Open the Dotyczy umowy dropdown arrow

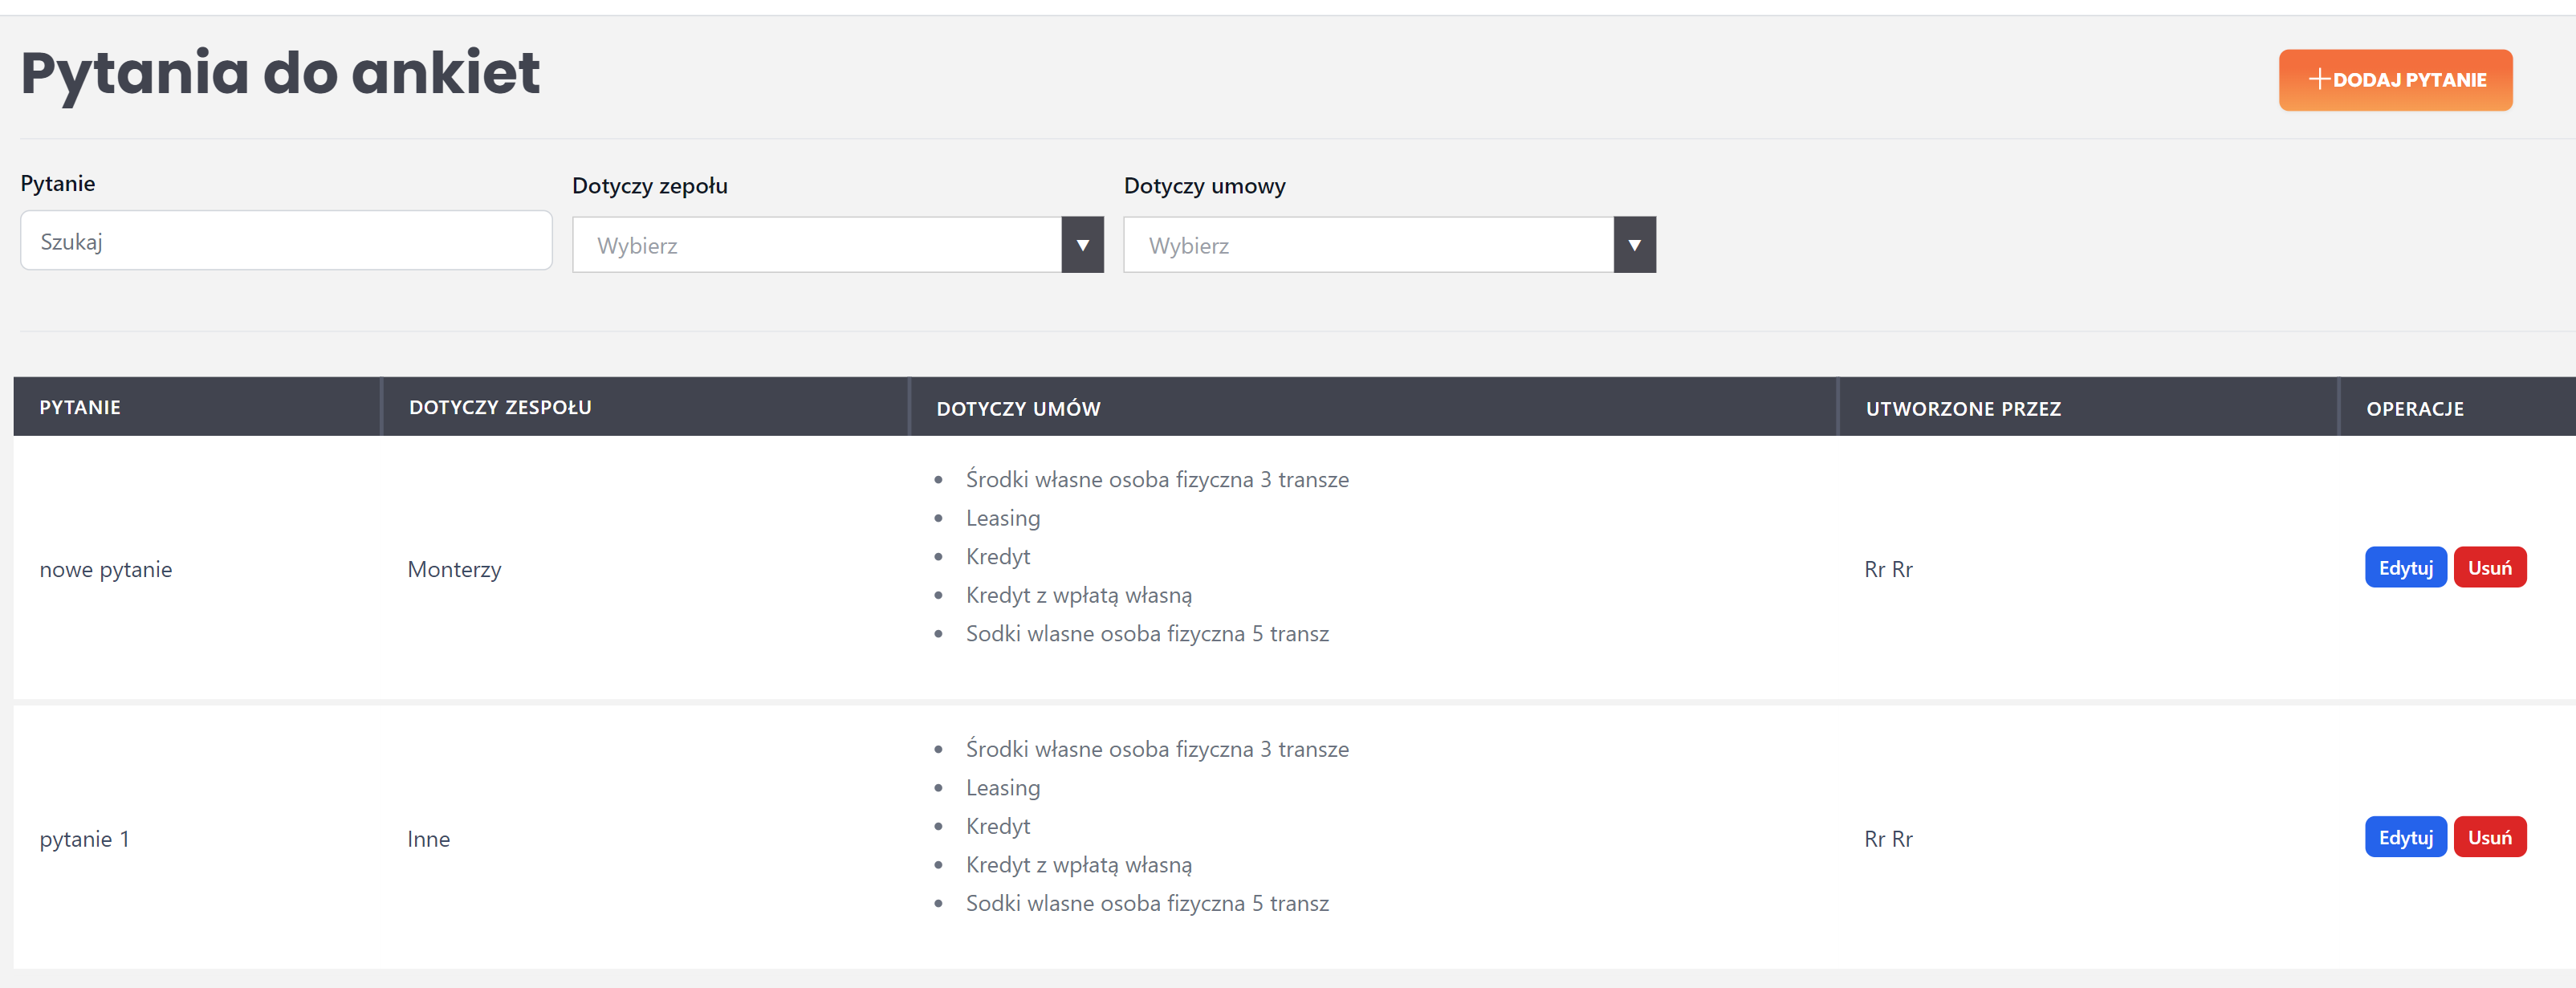1634,245
